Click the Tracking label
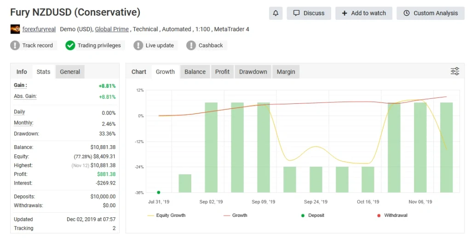The image size is (471, 238). coord(23,228)
